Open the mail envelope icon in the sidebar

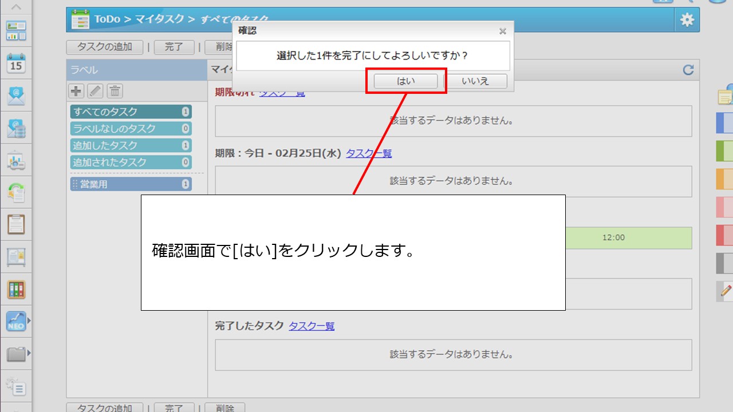(16, 95)
